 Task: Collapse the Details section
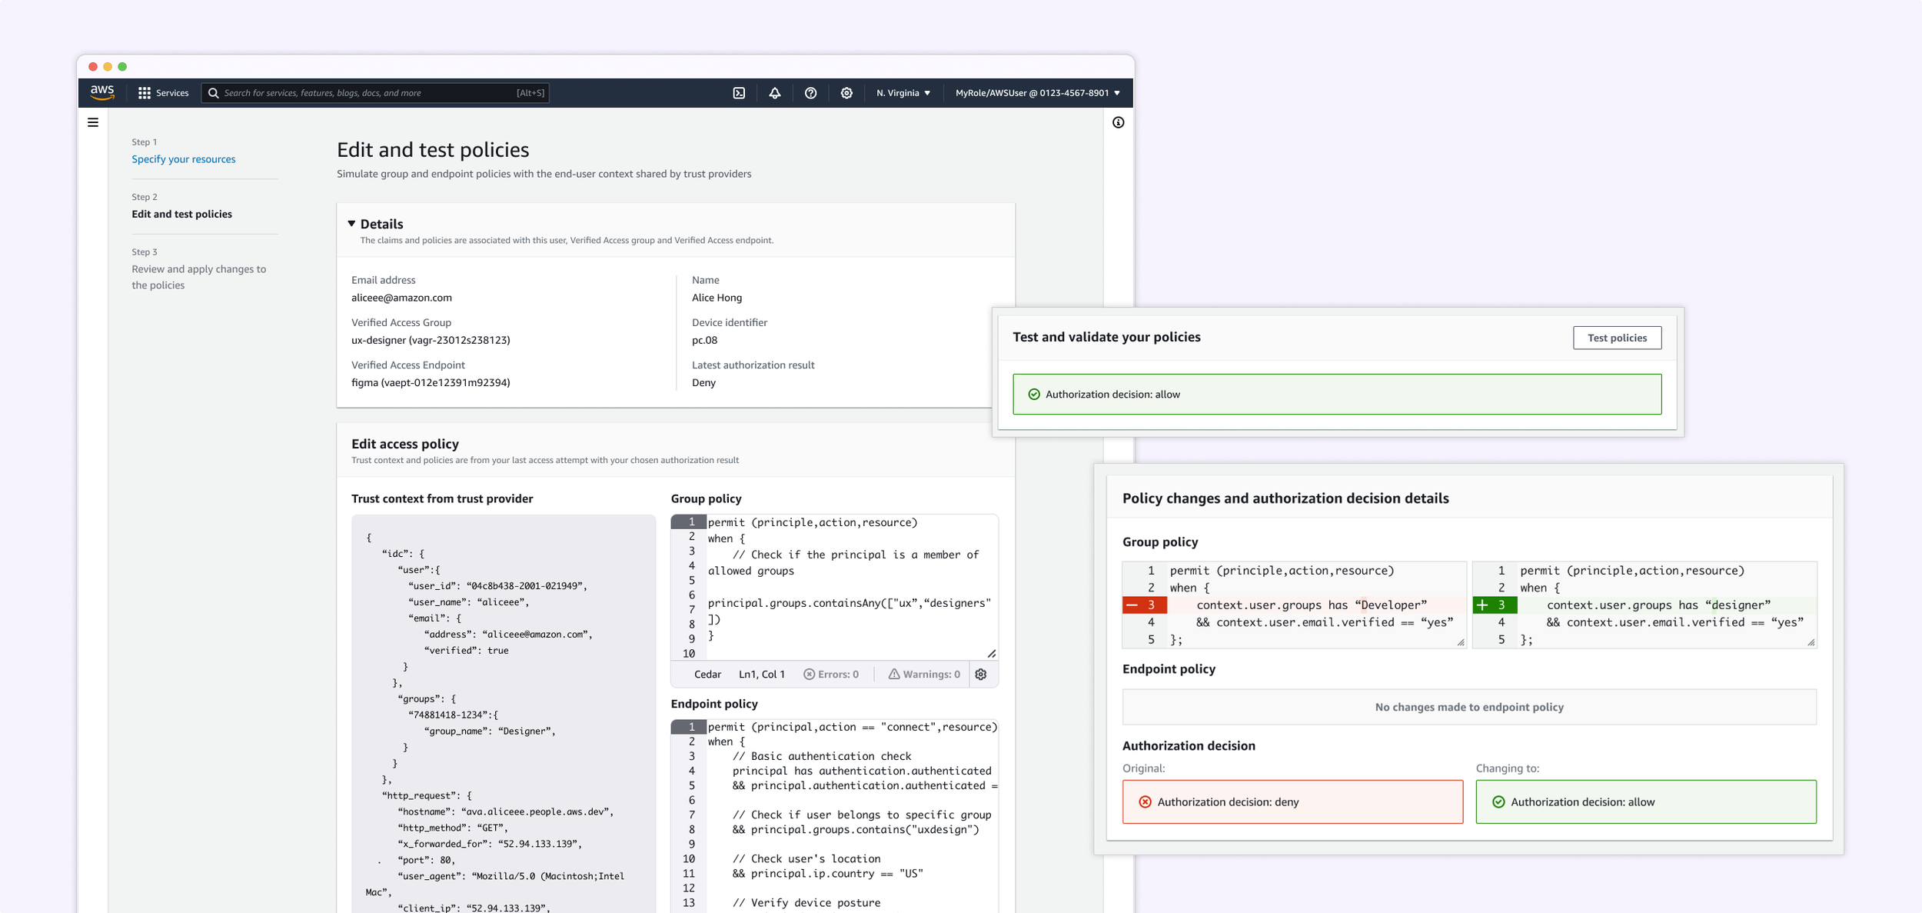pyautogui.click(x=351, y=224)
